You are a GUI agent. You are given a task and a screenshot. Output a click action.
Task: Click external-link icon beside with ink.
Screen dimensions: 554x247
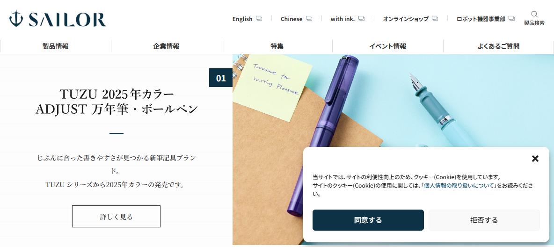click(361, 18)
